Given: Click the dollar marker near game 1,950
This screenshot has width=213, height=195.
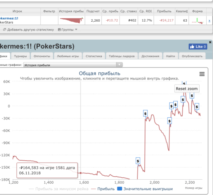Looking at the screenshot, I should (x=145, y=113).
